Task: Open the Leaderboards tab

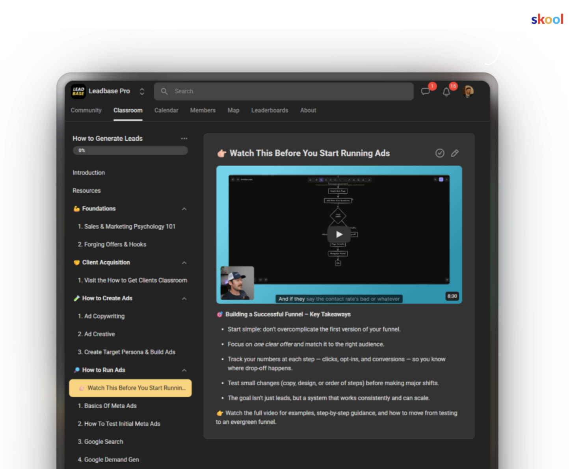Action: coord(270,110)
